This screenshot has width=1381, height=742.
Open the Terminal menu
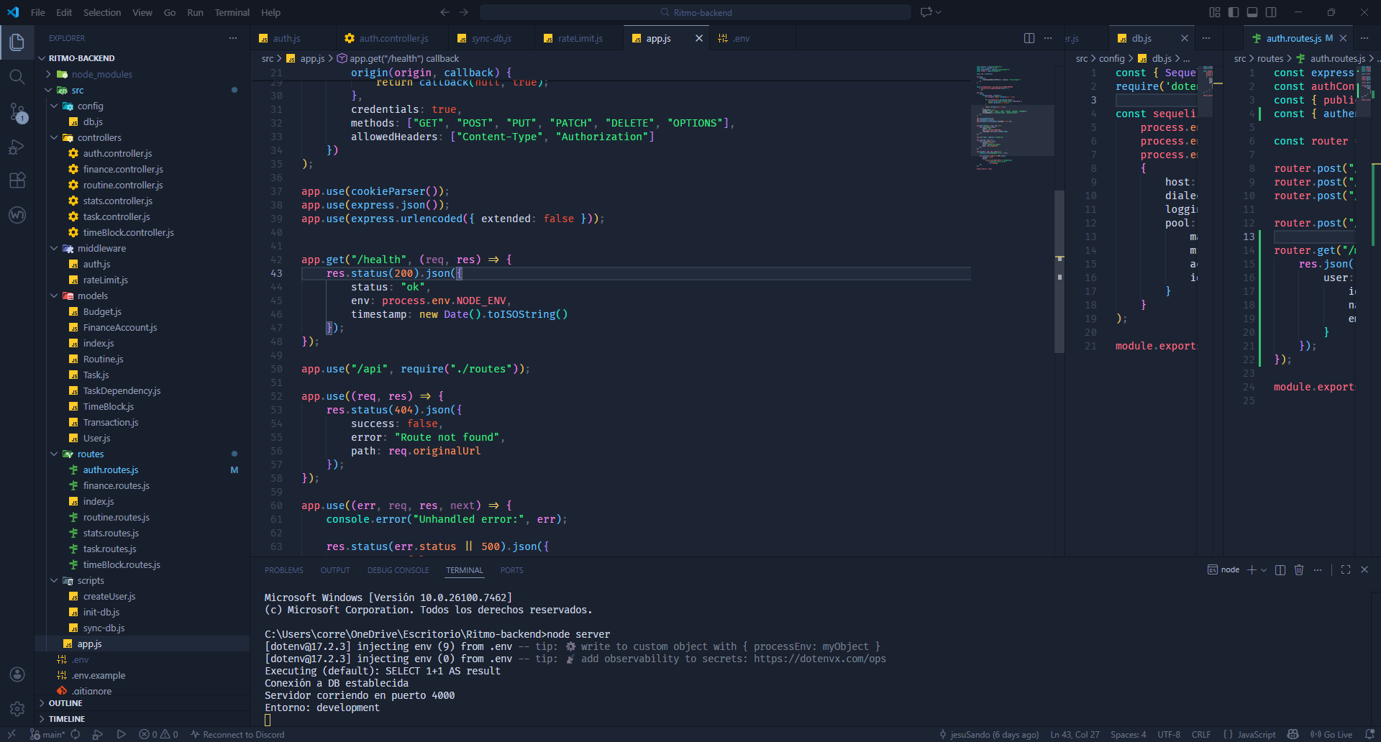coord(232,12)
